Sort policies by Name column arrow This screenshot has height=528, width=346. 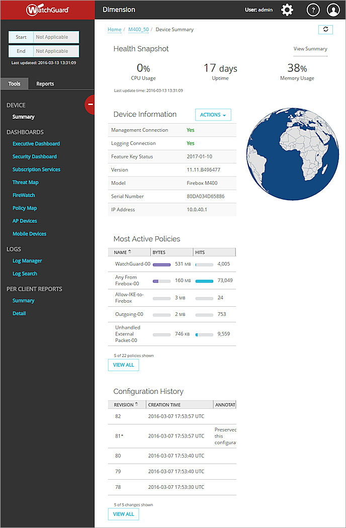(x=130, y=252)
